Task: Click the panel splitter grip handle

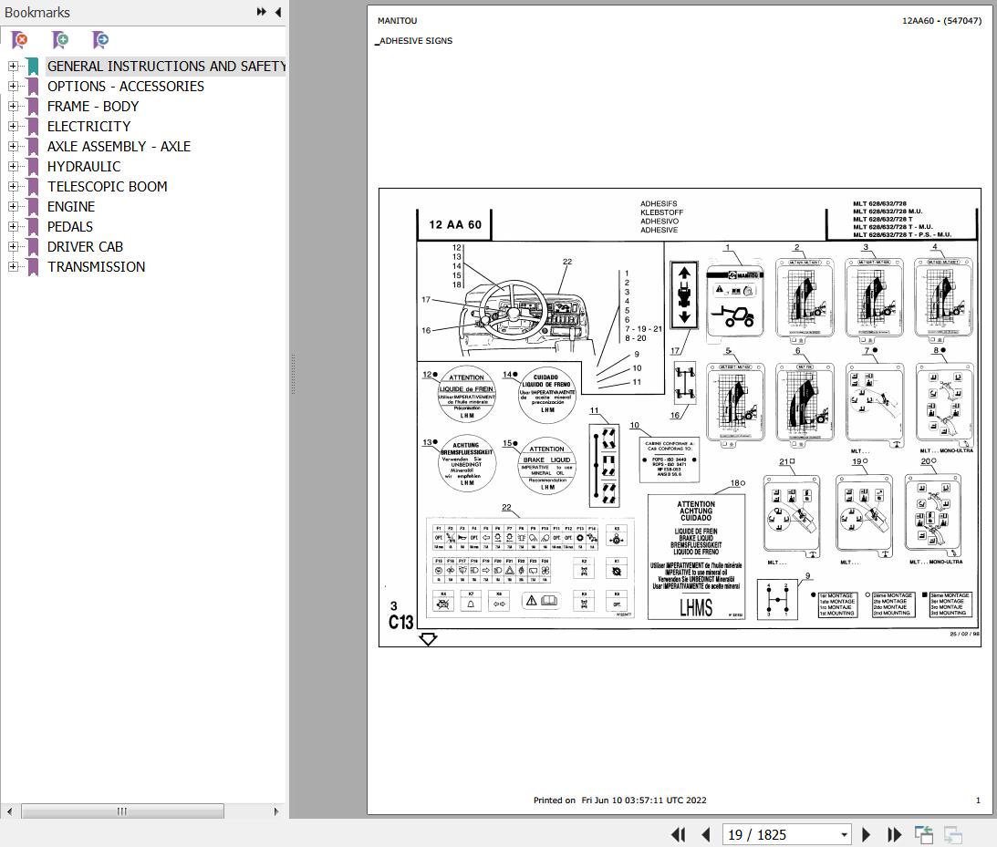Action: pyautogui.click(x=293, y=374)
